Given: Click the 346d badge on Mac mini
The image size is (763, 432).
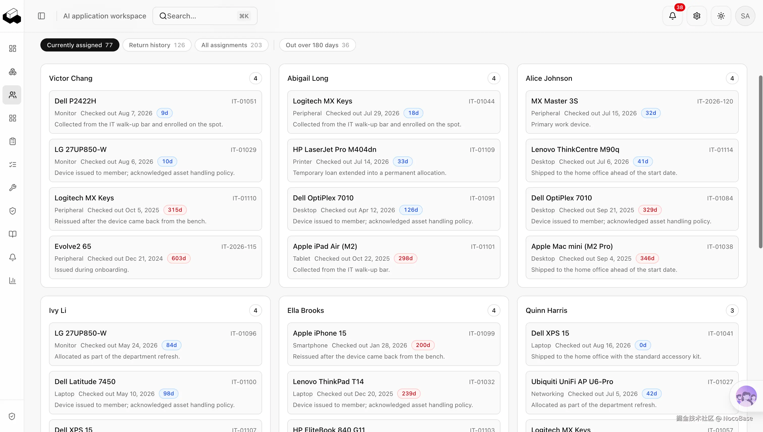Looking at the screenshot, I should pos(647,258).
